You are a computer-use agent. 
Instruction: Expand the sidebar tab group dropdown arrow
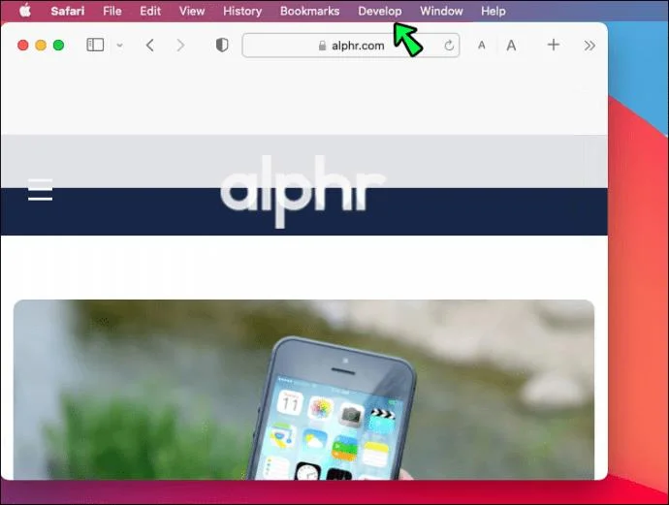tap(120, 46)
